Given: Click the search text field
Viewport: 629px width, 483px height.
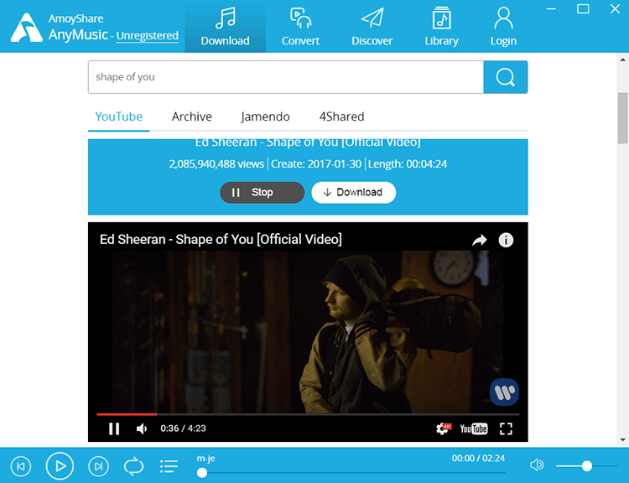Looking at the screenshot, I should click(x=286, y=77).
